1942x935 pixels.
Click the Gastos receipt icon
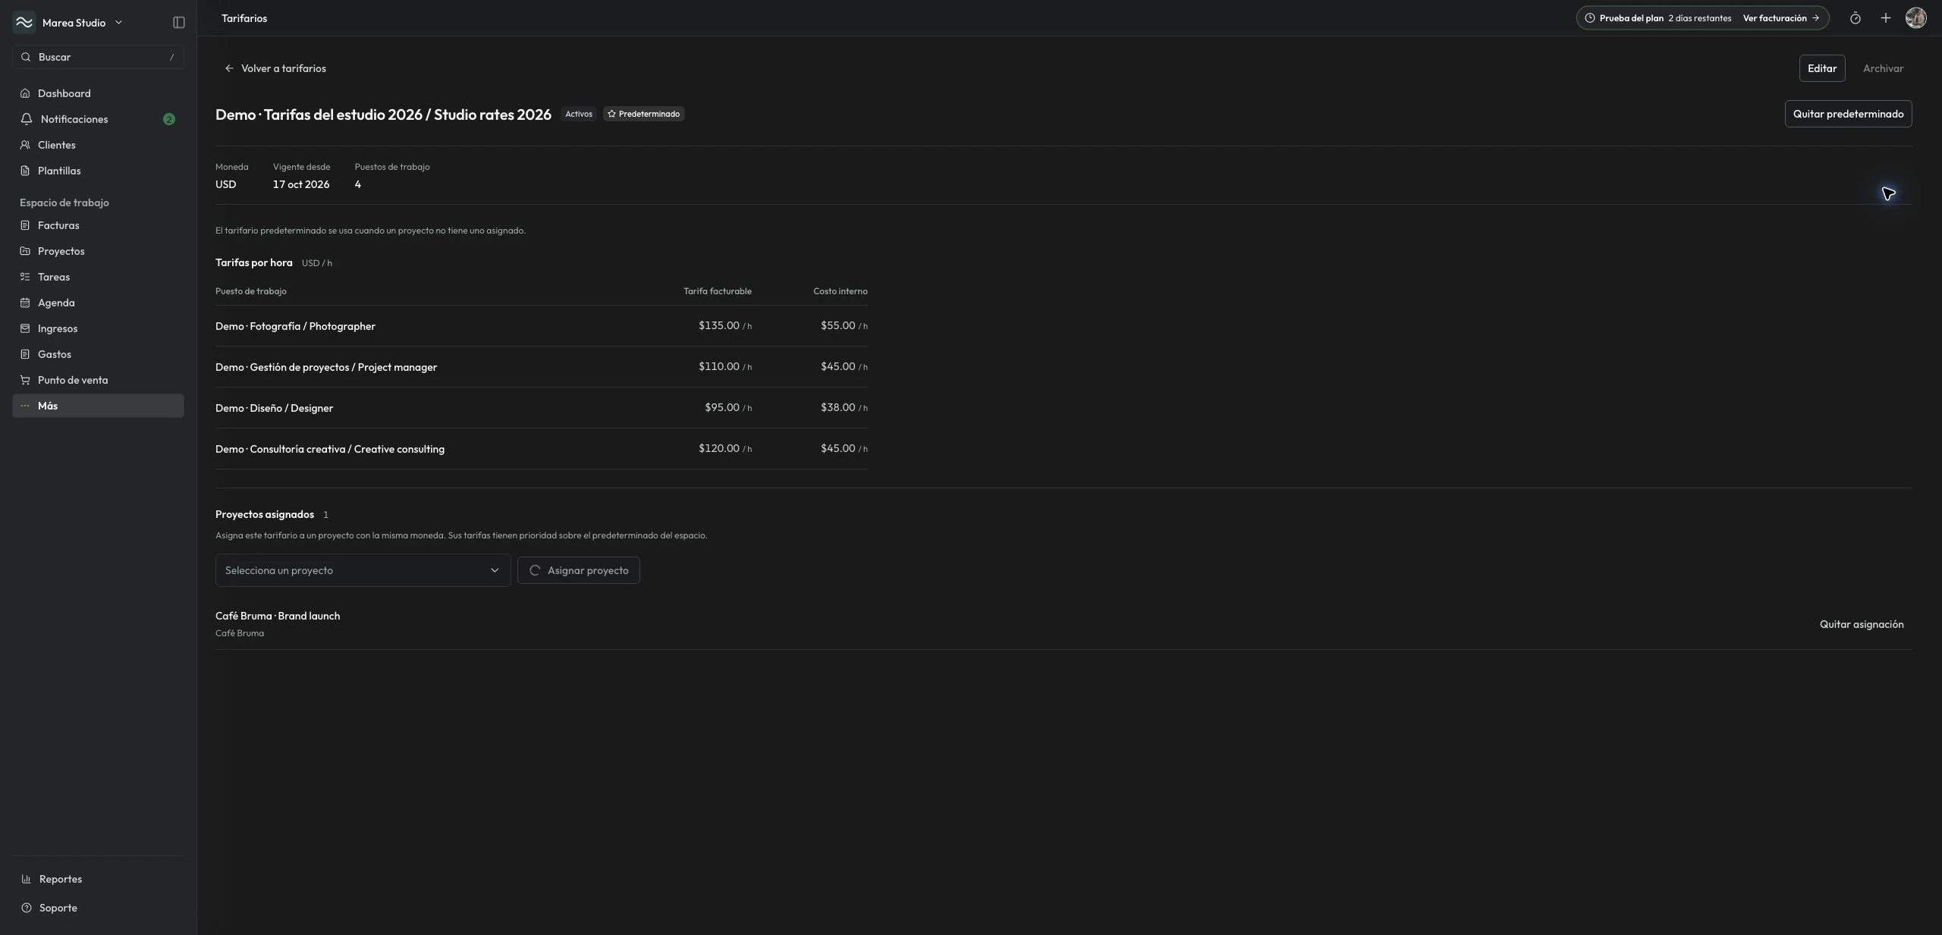25,354
